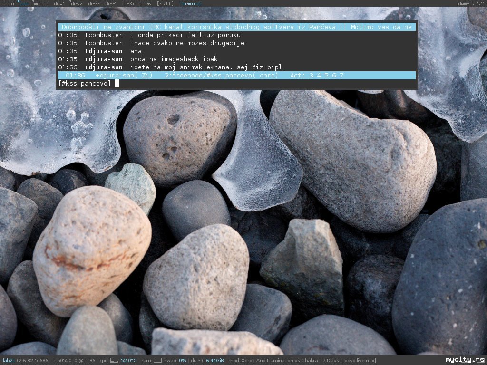Viewport: 487px width, 365px height.
Task: Switch to the dev5 tag
Action: coord(128,4)
